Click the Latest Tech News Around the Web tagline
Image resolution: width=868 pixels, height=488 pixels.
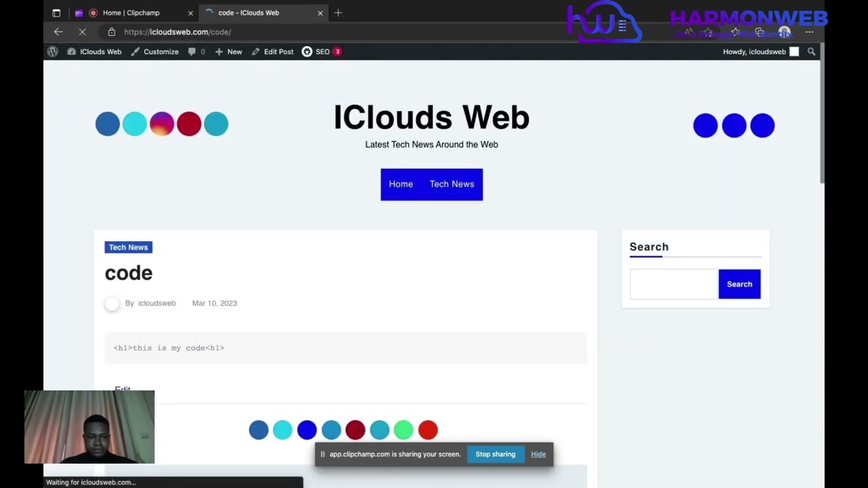pyautogui.click(x=431, y=144)
